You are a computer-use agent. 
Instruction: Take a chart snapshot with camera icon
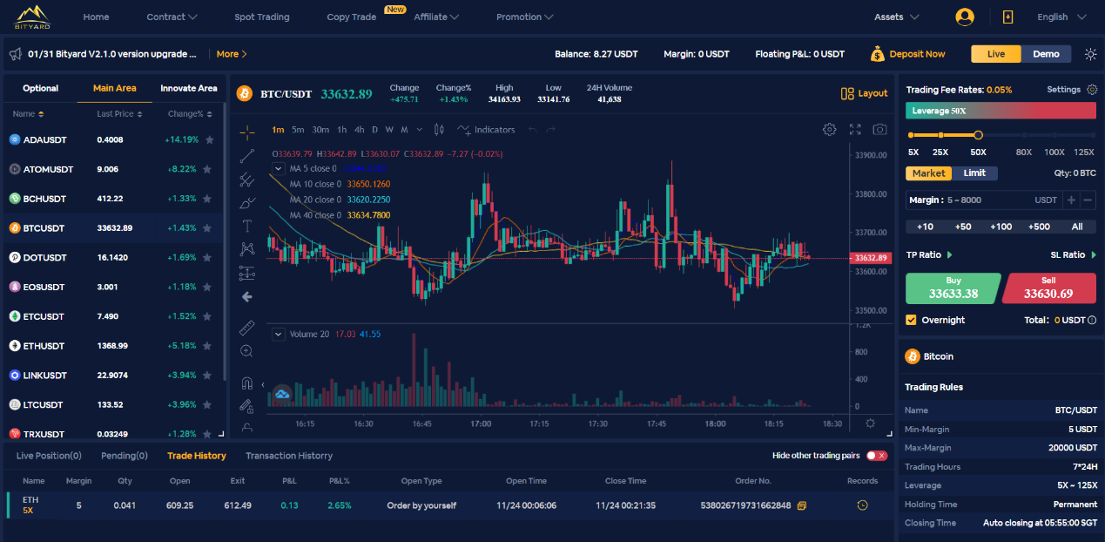[x=880, y=129]
